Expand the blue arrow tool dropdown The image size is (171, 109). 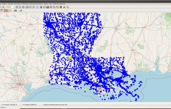click(23, 11)
